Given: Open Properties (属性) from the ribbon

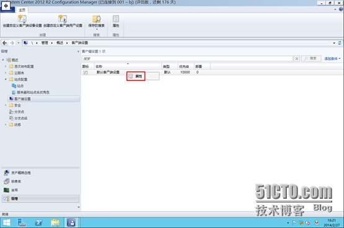Looking at the screenshot, I should click(115, 21).
